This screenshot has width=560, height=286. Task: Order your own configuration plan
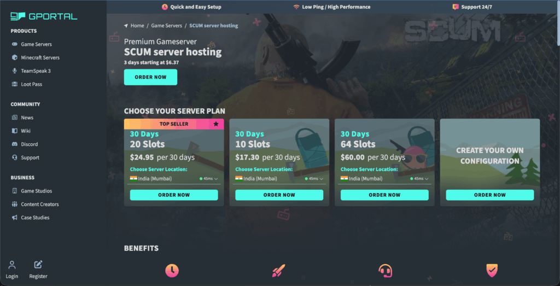click(490, 195)
